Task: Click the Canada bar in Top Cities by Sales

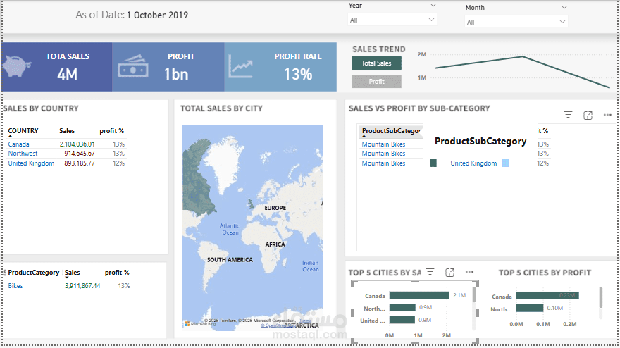Action: [418, 295]
